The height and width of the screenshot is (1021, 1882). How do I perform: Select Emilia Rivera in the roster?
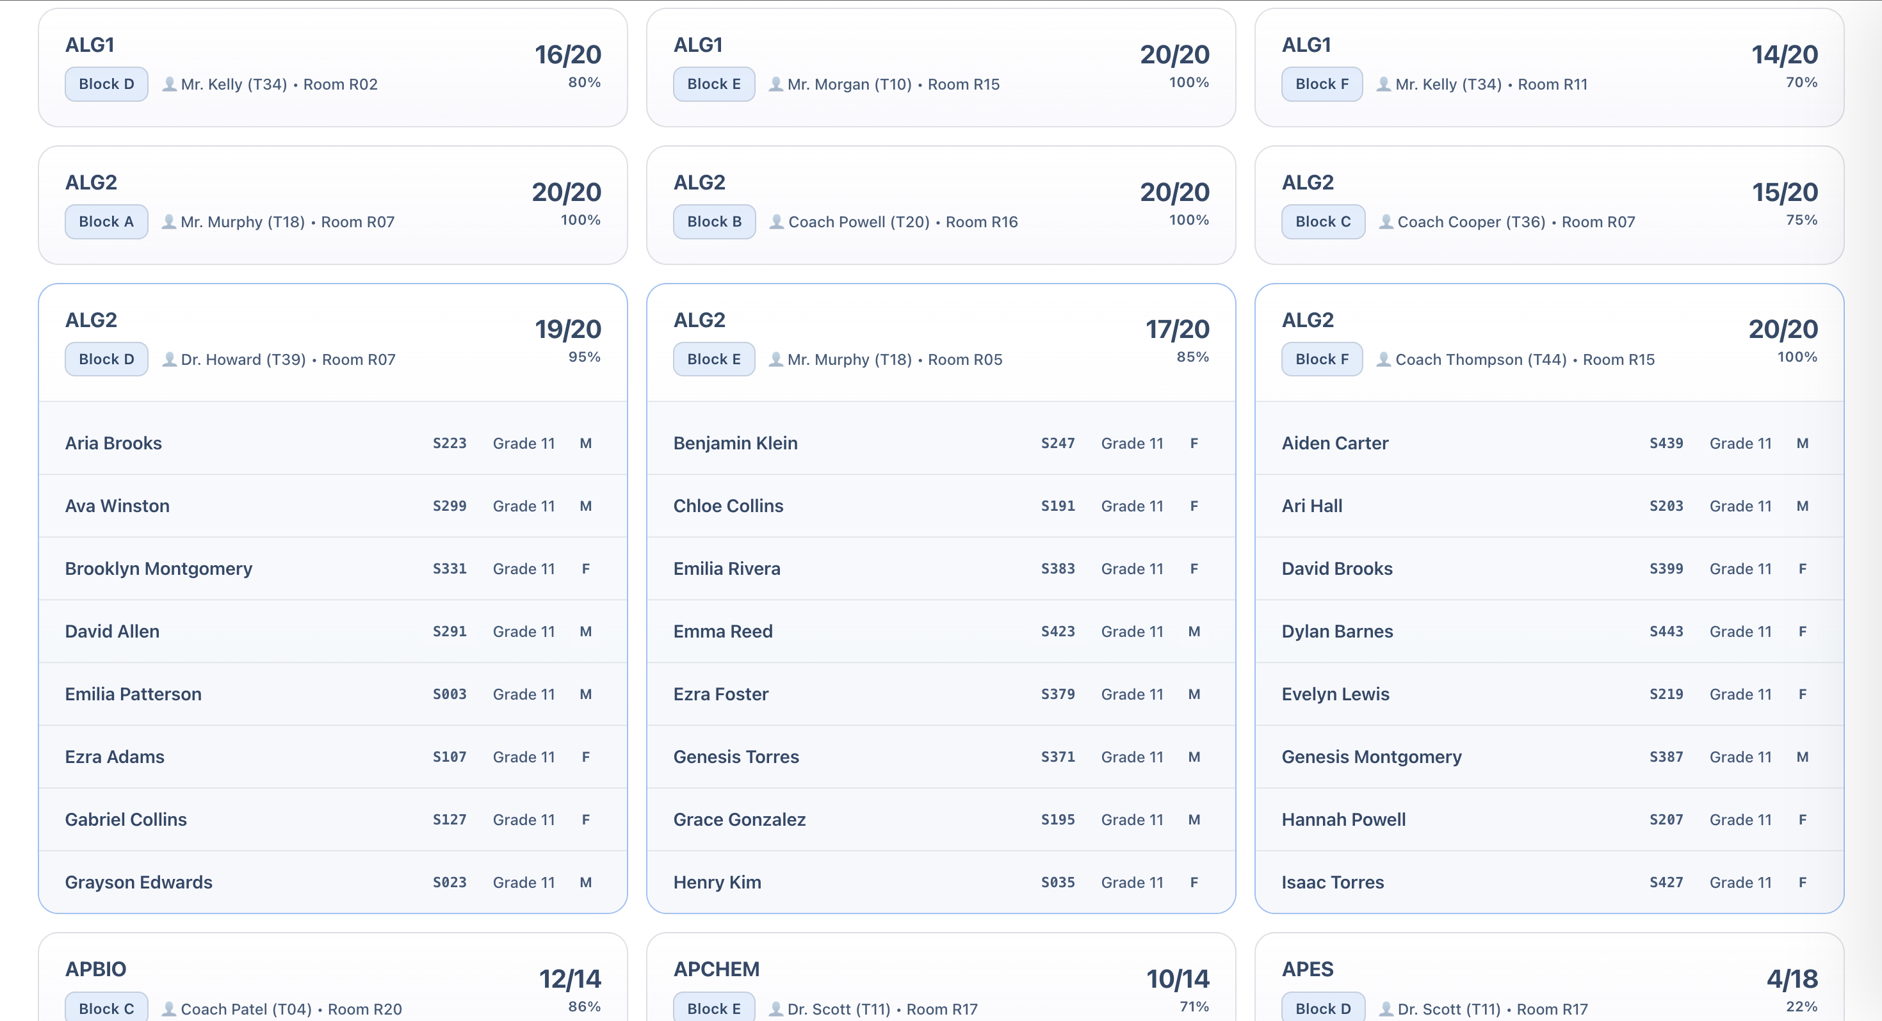tap(941, 569)
